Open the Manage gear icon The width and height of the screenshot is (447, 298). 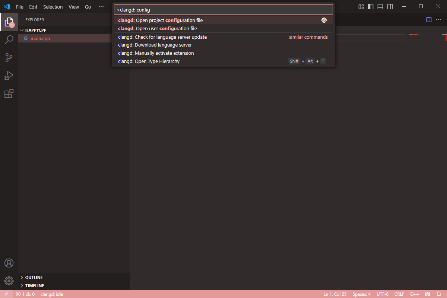click(9, 281)
